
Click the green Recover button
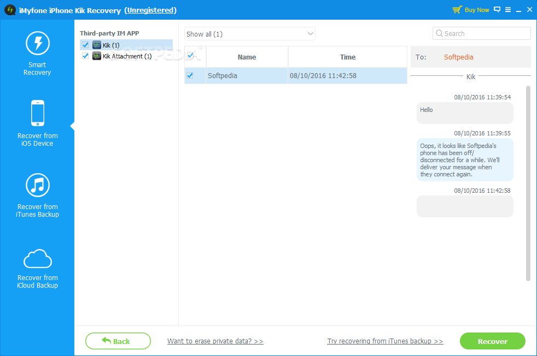point(493,341)
